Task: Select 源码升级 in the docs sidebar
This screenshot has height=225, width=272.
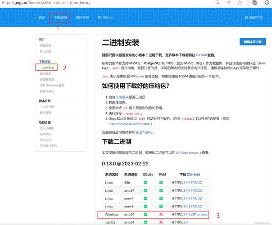Action: click(45, 112)
